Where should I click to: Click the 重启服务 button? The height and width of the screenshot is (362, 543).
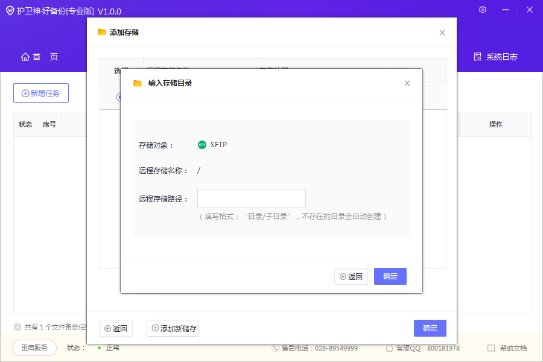(x=34, y=348)
